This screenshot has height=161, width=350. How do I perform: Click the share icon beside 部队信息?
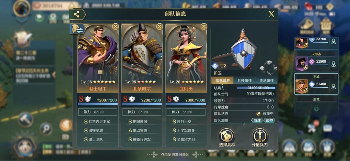point(77,15)
